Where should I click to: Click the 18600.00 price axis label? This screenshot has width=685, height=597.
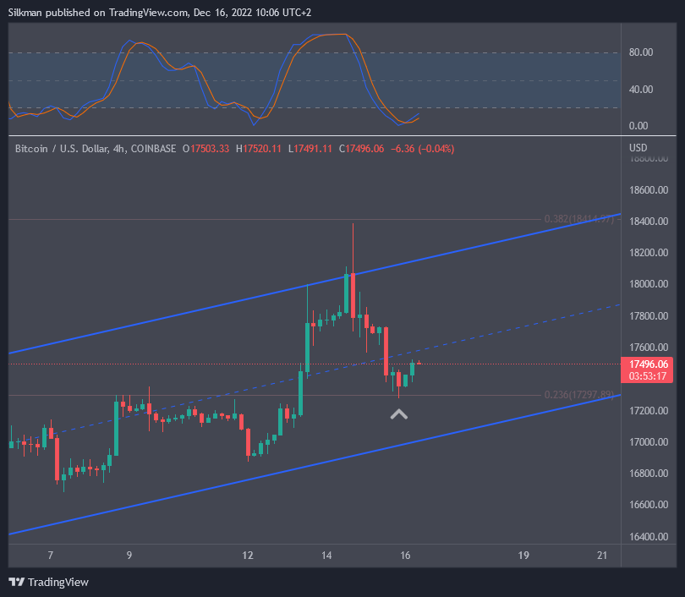coord(649,190)
